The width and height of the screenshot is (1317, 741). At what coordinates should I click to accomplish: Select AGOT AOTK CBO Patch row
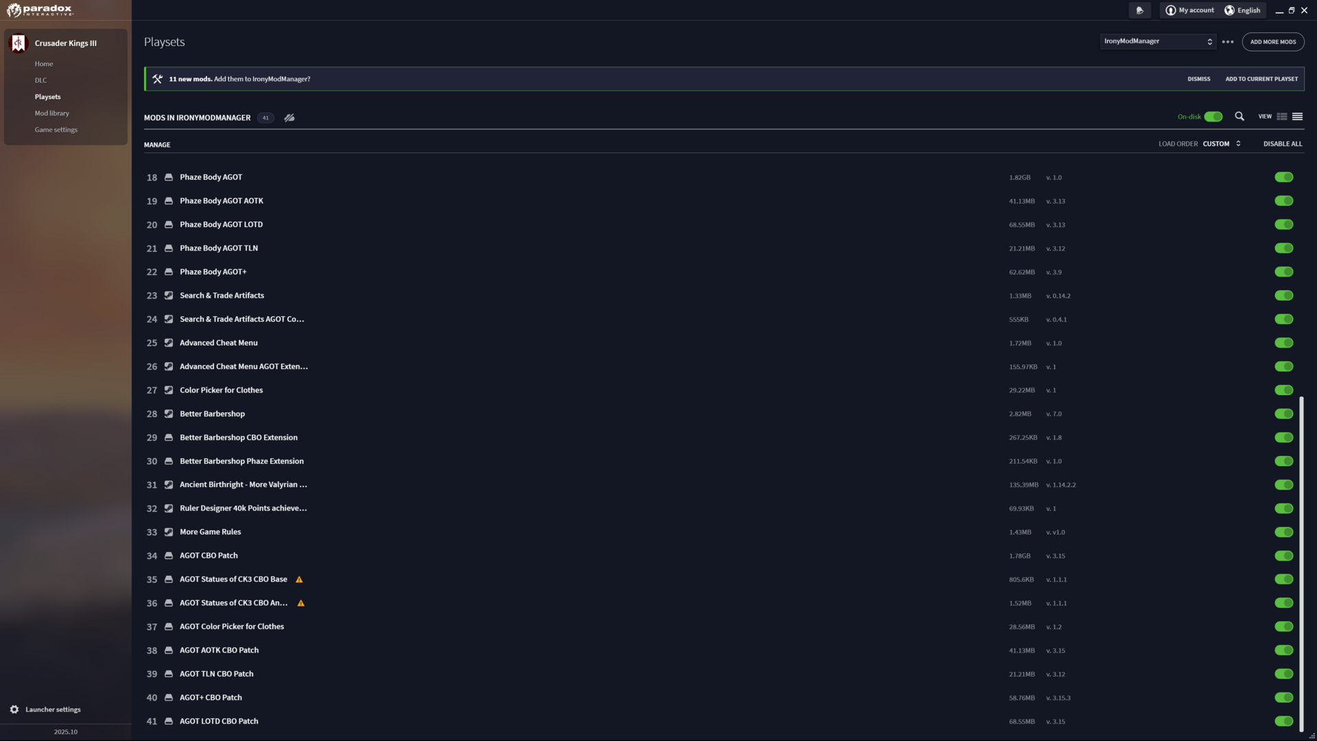[x=724, y=650]
